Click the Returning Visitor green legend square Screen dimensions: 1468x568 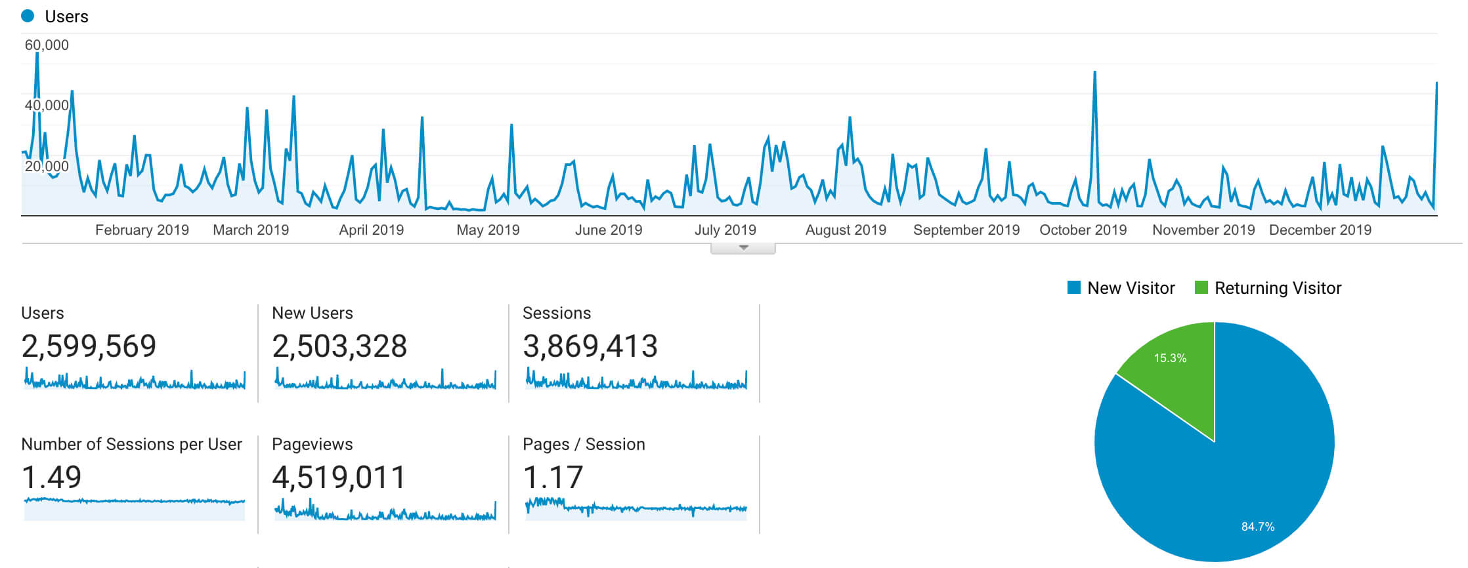tap(1201, 288)
